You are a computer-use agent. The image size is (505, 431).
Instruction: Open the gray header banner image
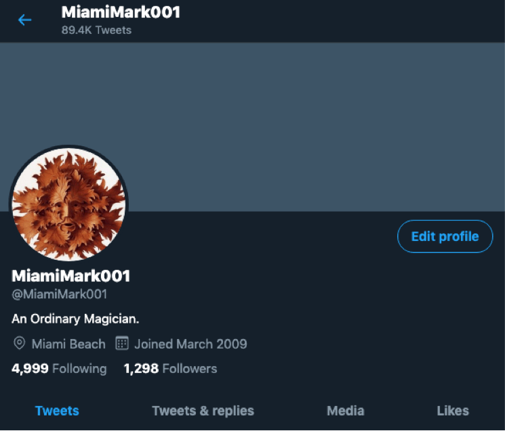(252, 127)
